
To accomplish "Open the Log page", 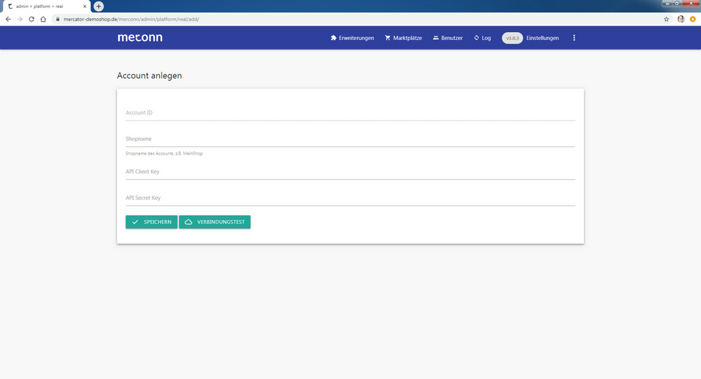I will [x=483, y=38].
